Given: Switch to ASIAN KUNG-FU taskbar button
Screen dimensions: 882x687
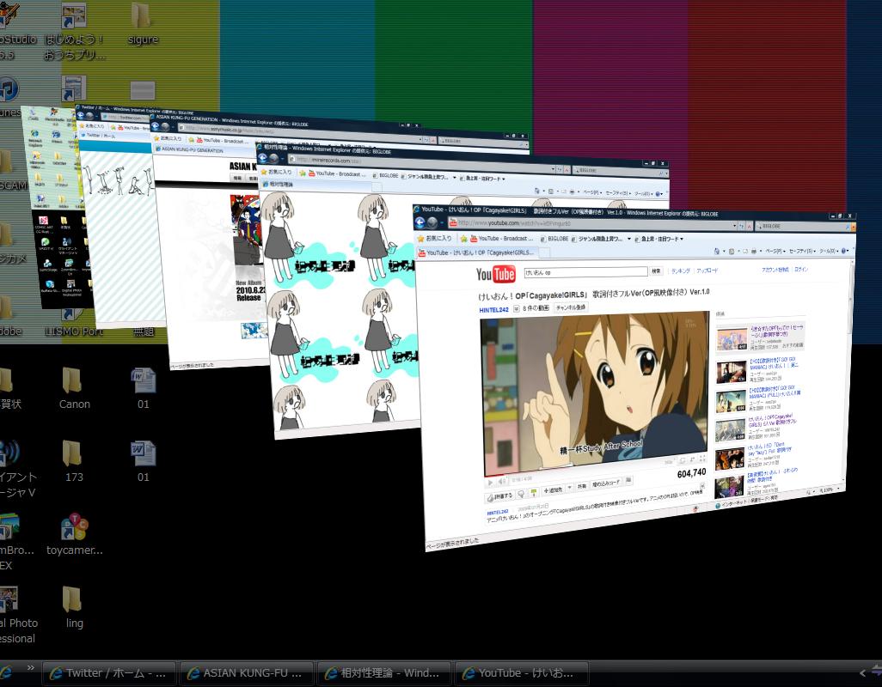Looking at the screenshot, I should click(247, 673).
